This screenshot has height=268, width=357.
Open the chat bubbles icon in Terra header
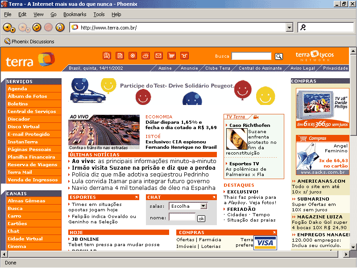(x=107, y=56)
